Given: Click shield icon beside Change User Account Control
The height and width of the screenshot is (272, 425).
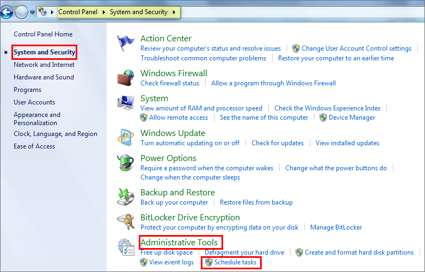Looking at the screenshot, I should point(295,48).
